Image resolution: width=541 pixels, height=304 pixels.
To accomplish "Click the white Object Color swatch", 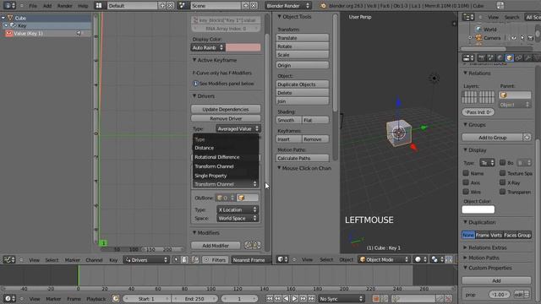I will coord(478,209).
